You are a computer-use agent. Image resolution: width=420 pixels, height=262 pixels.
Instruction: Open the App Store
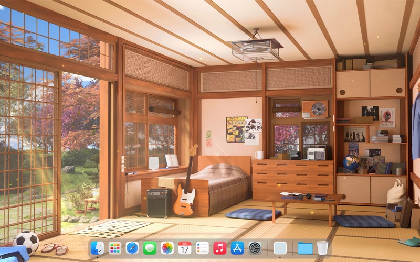(x=237, y=248)
